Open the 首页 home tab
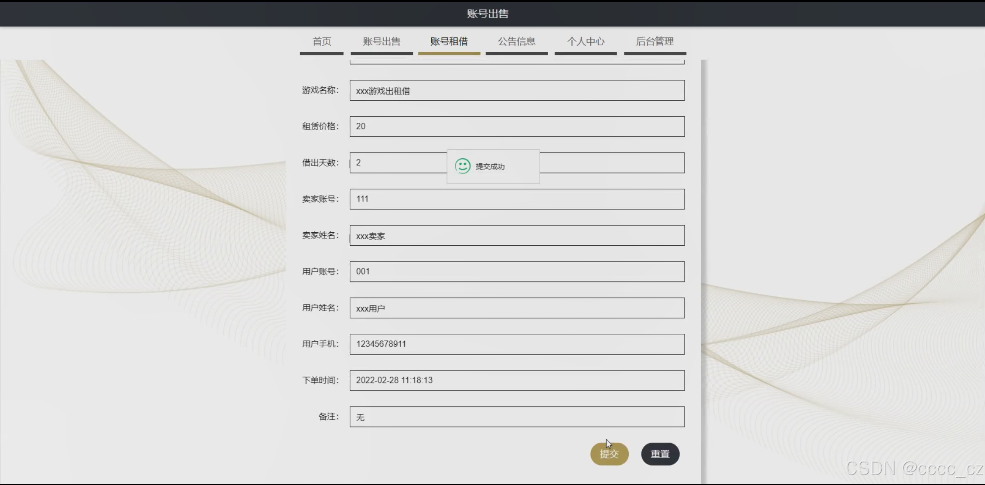This screenshot has width=985, height=485. click(x=322, y=42)
